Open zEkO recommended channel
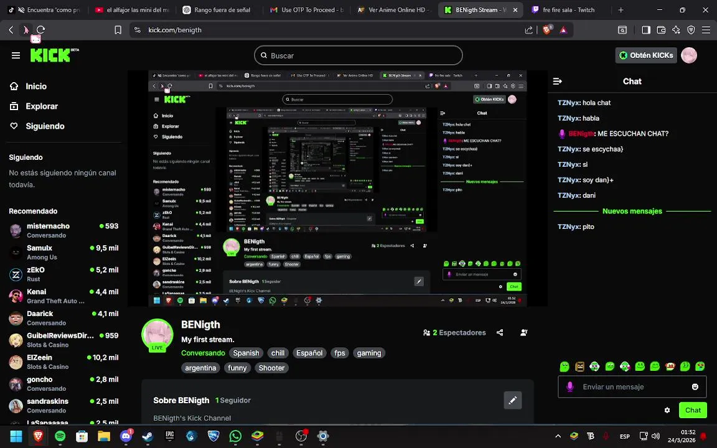Image resolution: width=717 pixels, height=448 pixels. pyautogui.click(x=63, y=274)
